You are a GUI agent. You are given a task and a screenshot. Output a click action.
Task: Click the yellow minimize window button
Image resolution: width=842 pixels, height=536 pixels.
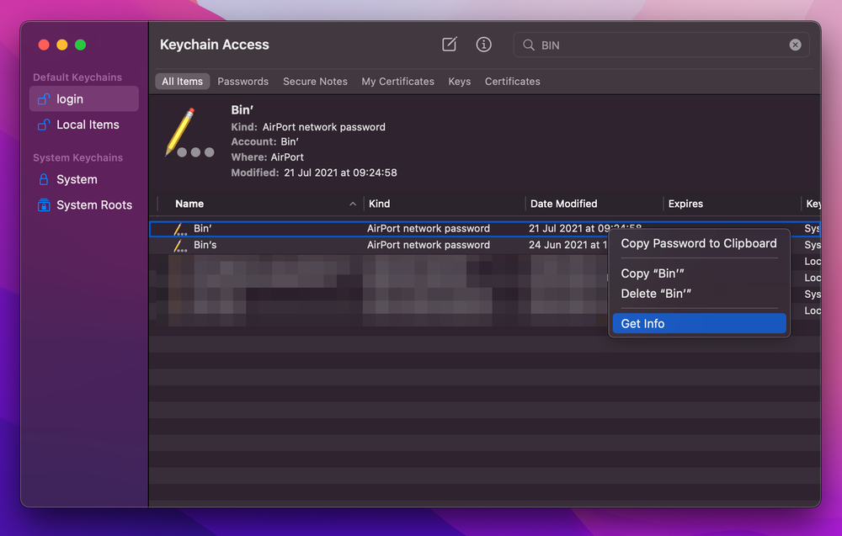(62, 45)
